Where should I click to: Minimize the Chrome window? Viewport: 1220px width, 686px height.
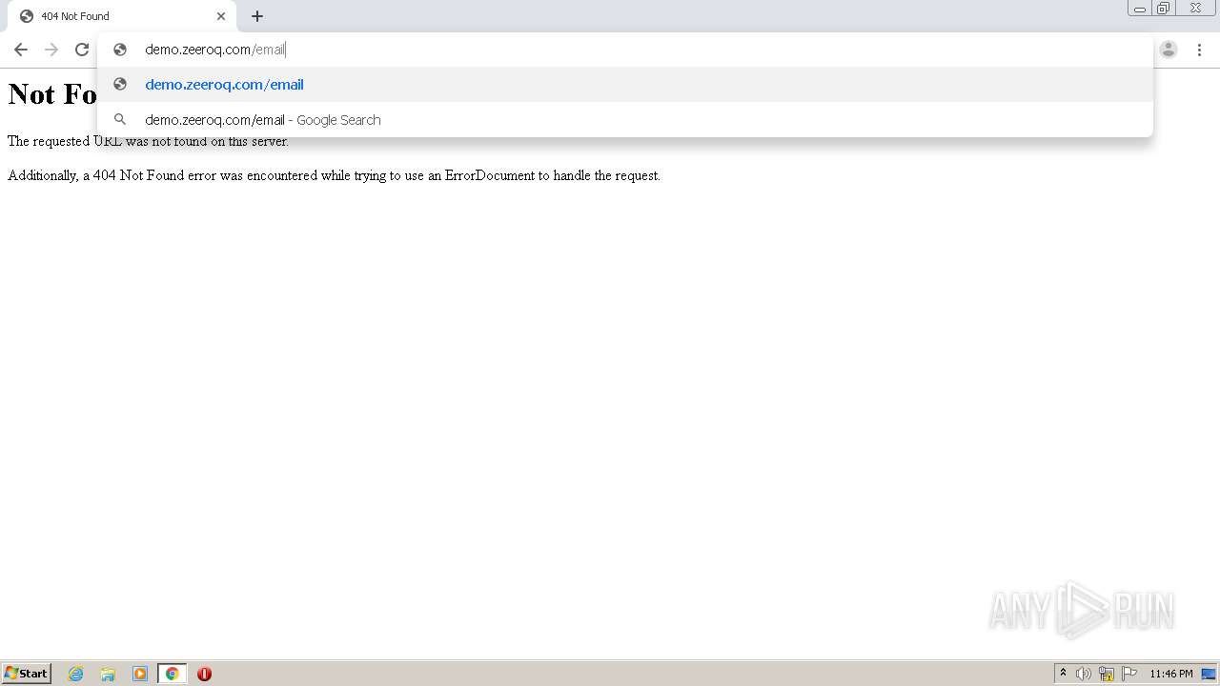1140,9
